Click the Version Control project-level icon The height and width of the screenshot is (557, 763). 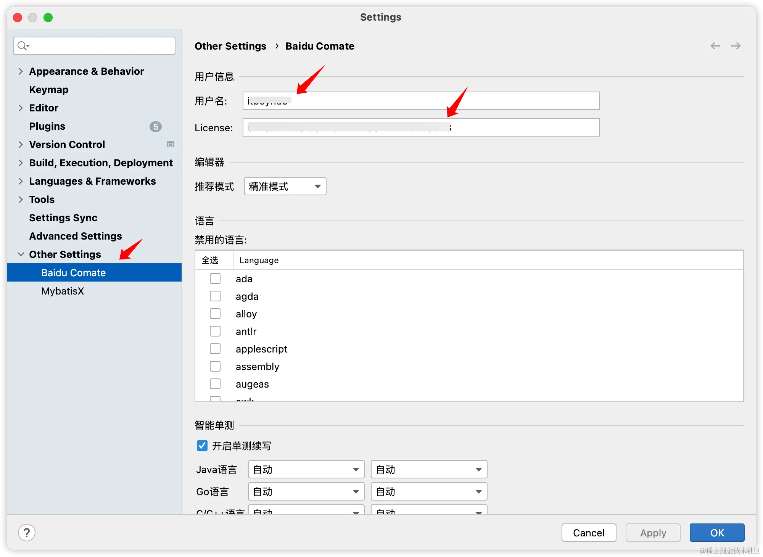pos(171,144)
